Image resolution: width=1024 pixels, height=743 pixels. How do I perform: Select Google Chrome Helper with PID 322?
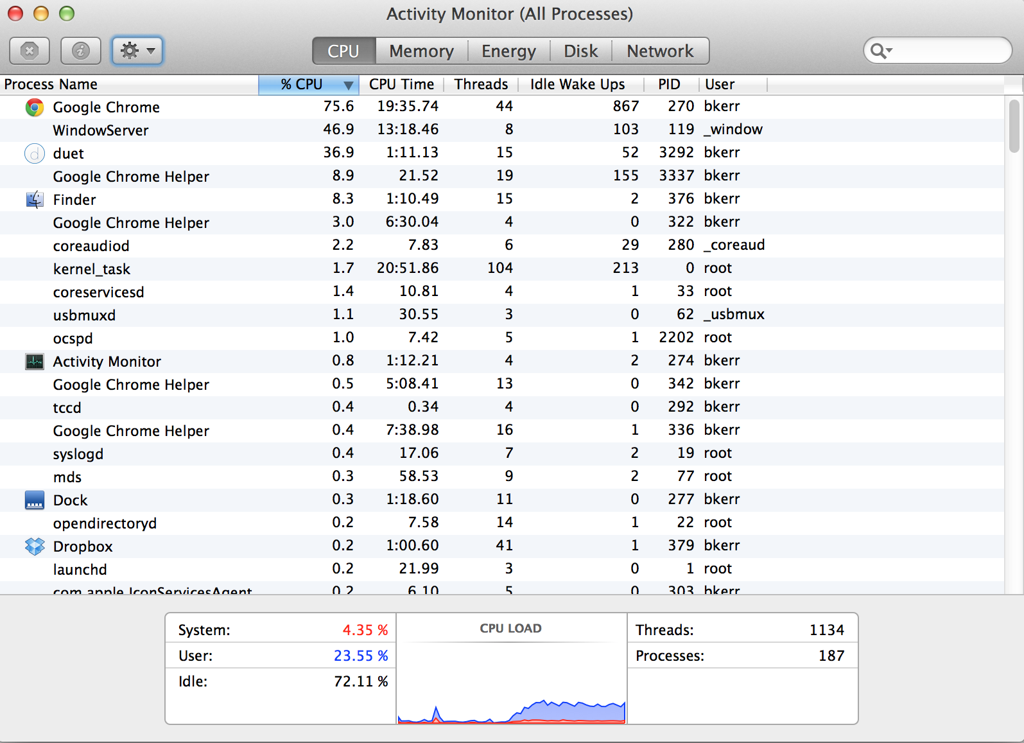(502, 223)
